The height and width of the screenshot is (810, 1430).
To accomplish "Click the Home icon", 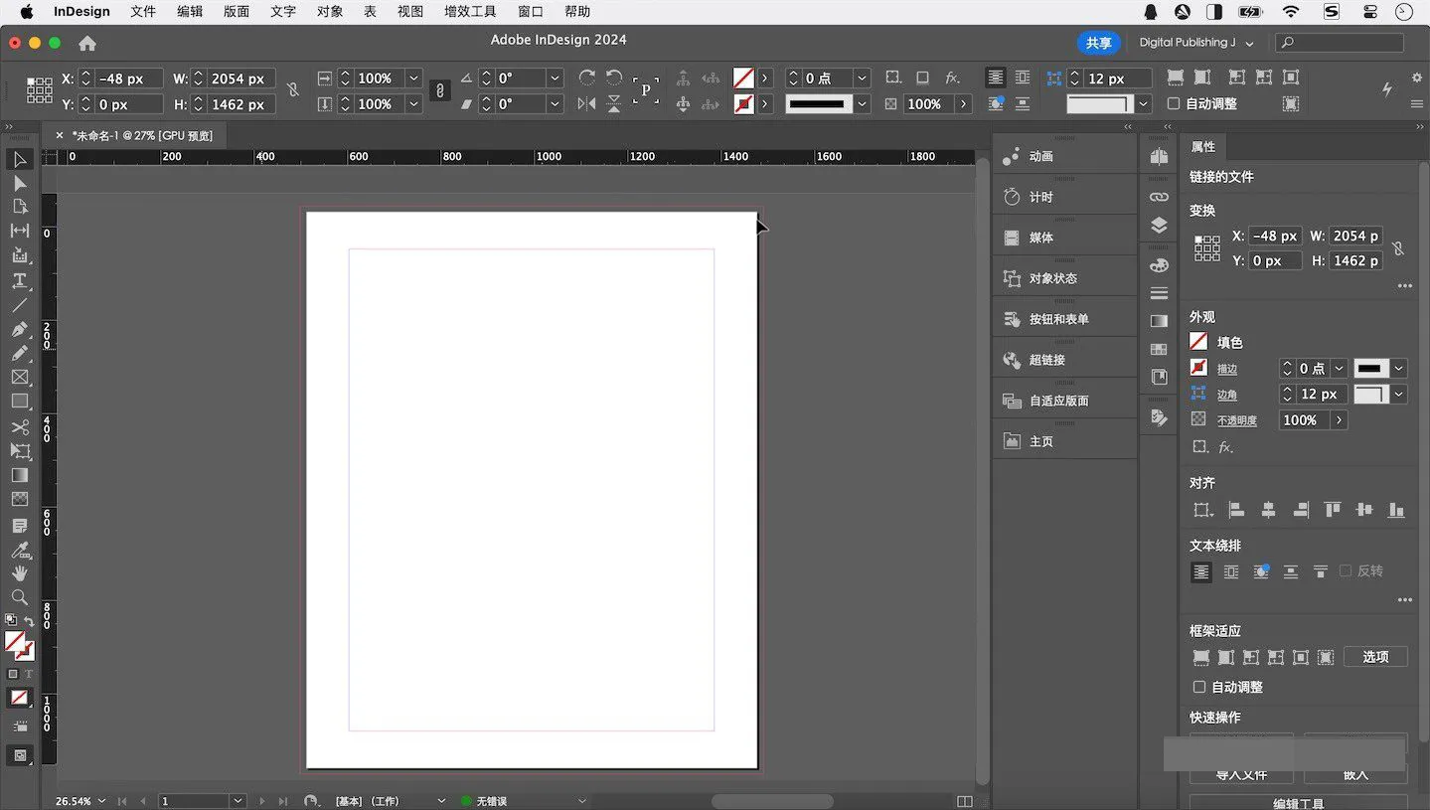I will pos(87,43).
